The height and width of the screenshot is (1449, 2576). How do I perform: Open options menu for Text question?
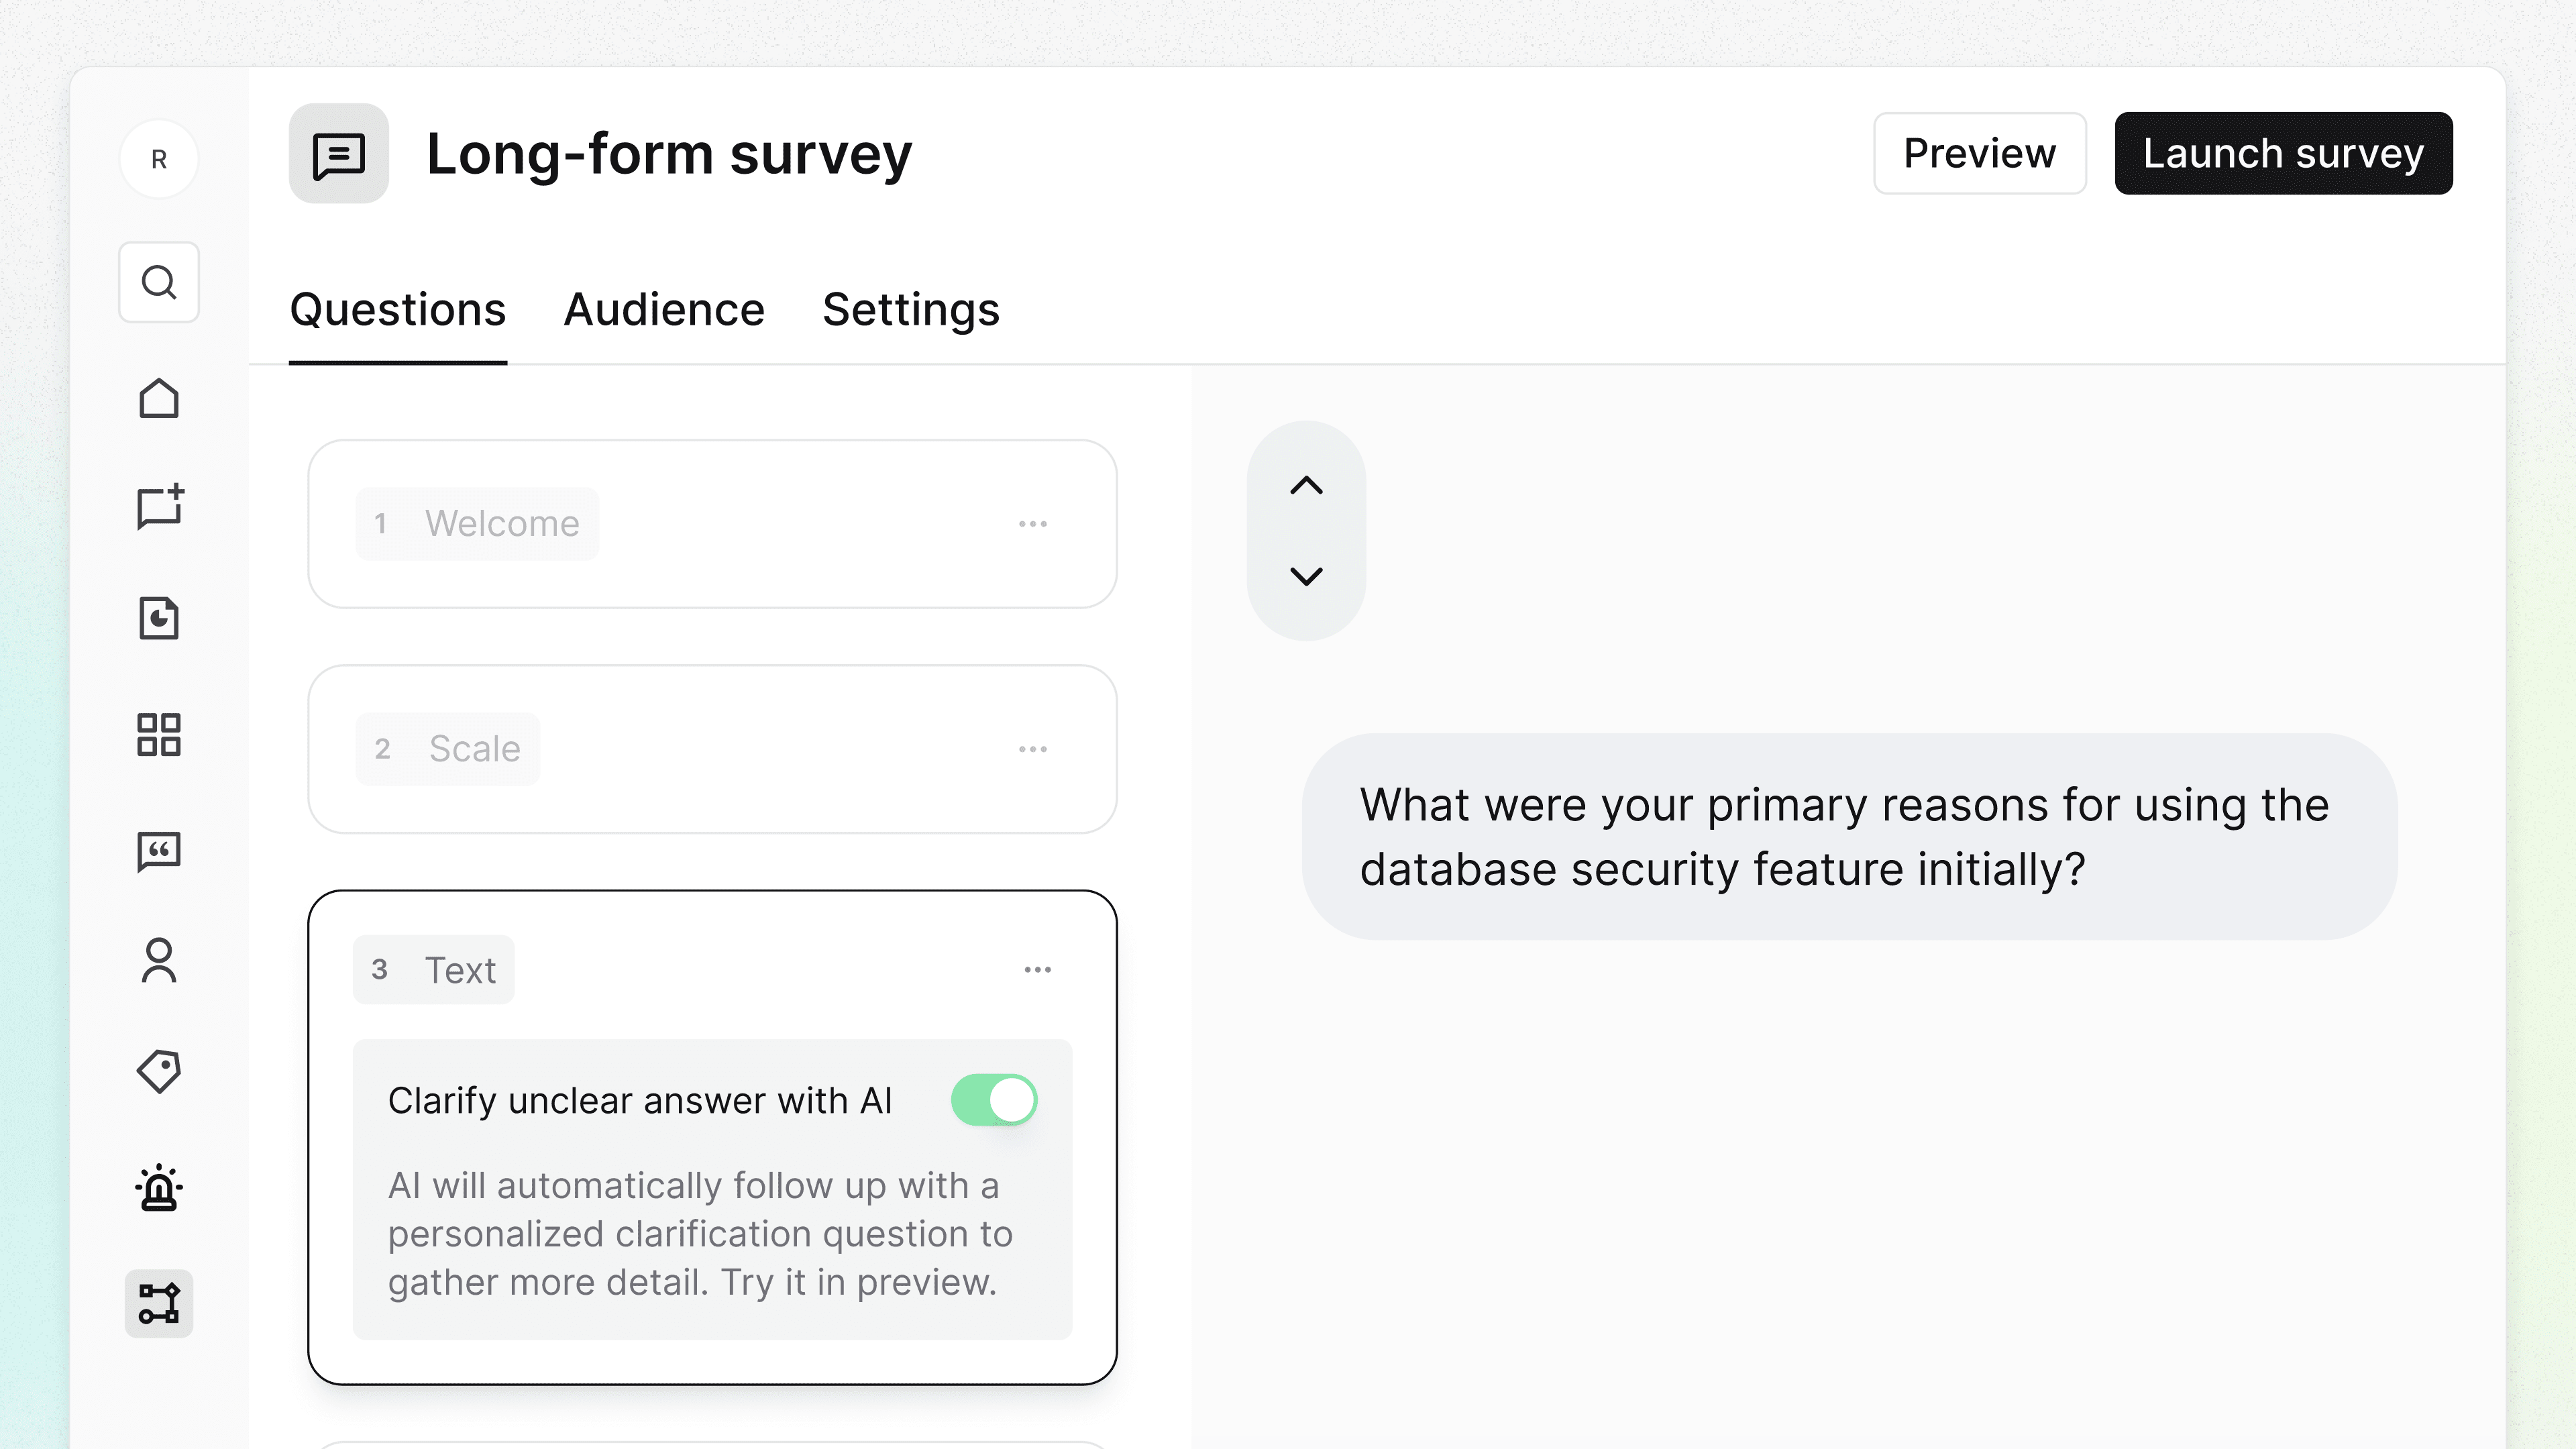(x=1037, y=970)
